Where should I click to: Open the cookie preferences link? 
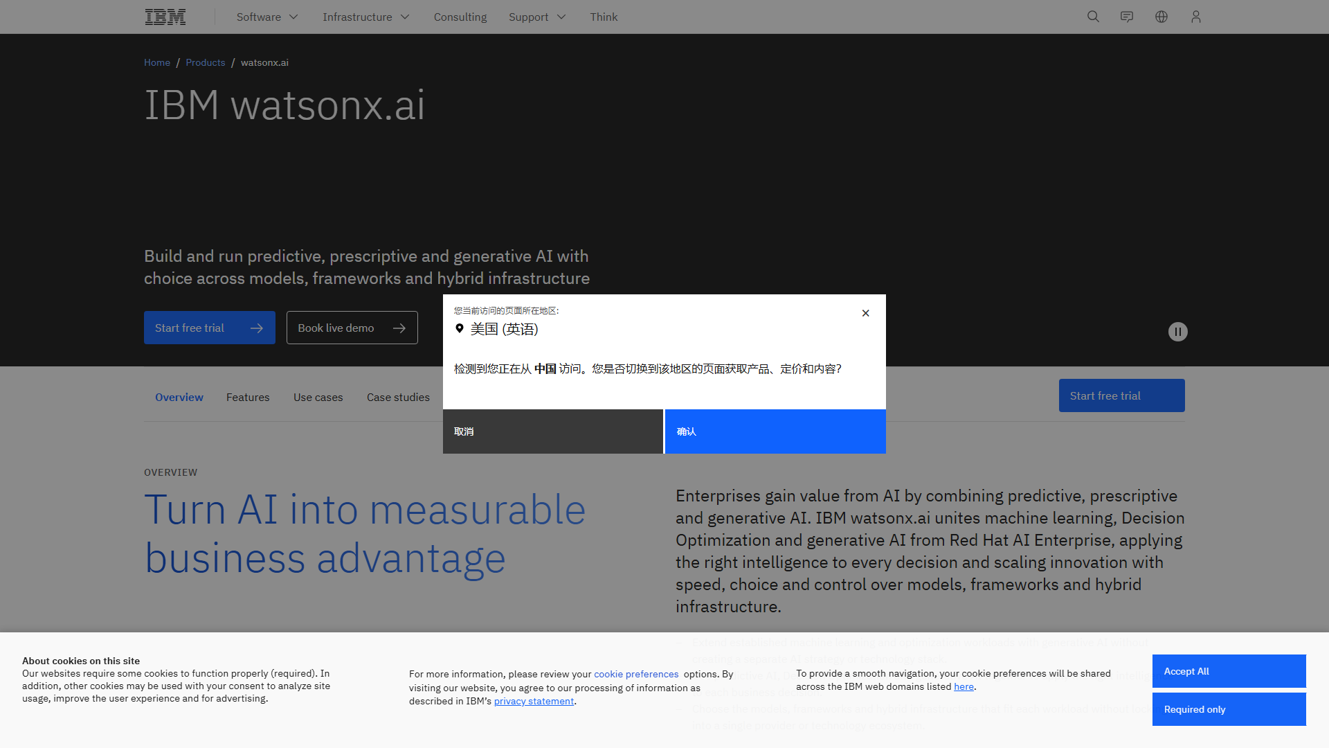[636, 674]
